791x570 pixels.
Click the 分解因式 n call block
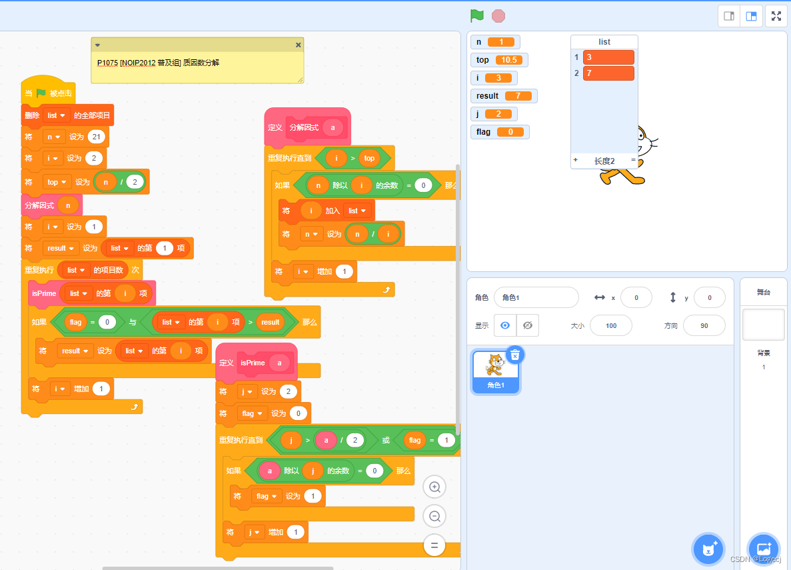(51, 205)
